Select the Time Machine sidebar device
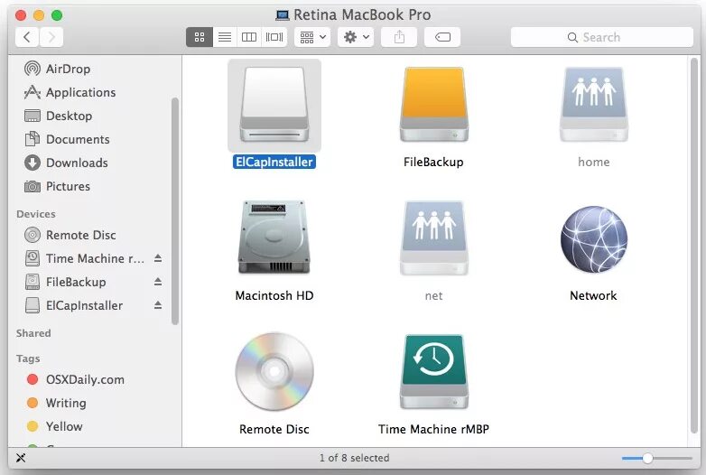This screenshot has height=475, width=706. coord(84,258)
